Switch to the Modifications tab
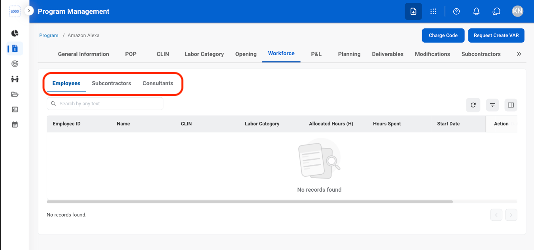This screenshot has height=250, width=534. tap(432, 54)
